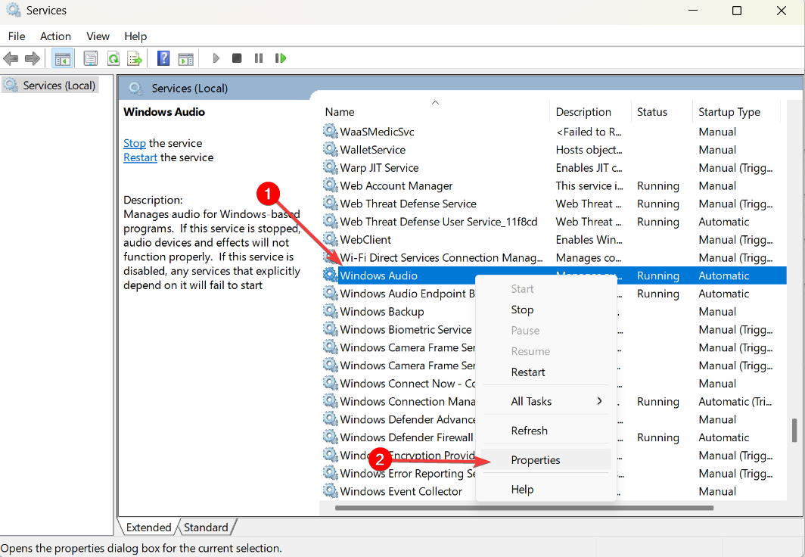Open the Action menu
The height and width of the screenshot is (557, 805).
[55, 36]
